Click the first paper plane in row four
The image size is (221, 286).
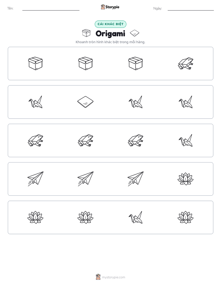tap(35, 179)
